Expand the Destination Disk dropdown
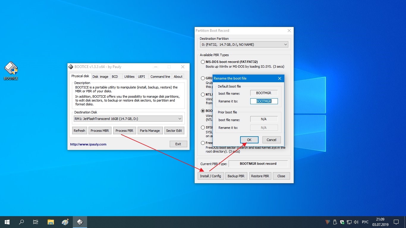The height and width of the screenshot is (228, 406). tap(128, 119)
